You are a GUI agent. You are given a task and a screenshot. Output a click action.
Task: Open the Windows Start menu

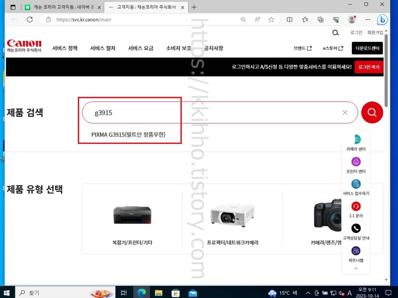coord(7,293)
